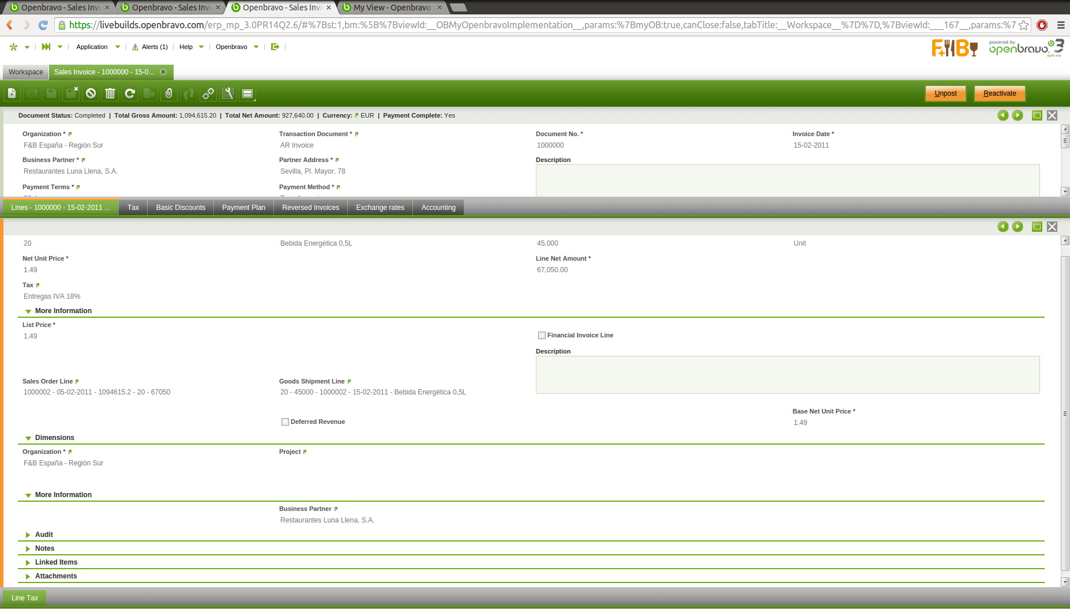Expand the Linked Items section

tap(56, 562)
